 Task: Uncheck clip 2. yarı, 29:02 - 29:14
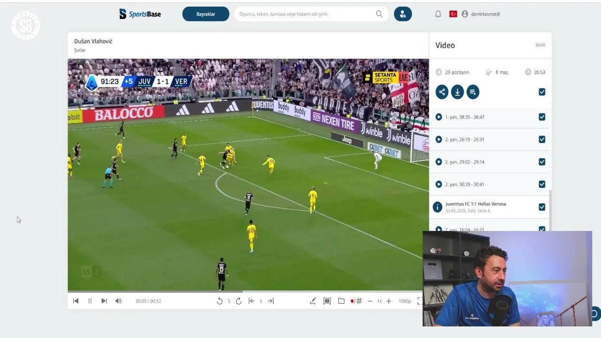[x=542, y=162]
